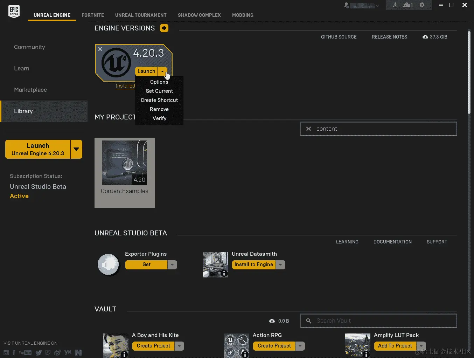Choose Verify from the engine menu
474x358 pixels.
(x=159, y=118)
